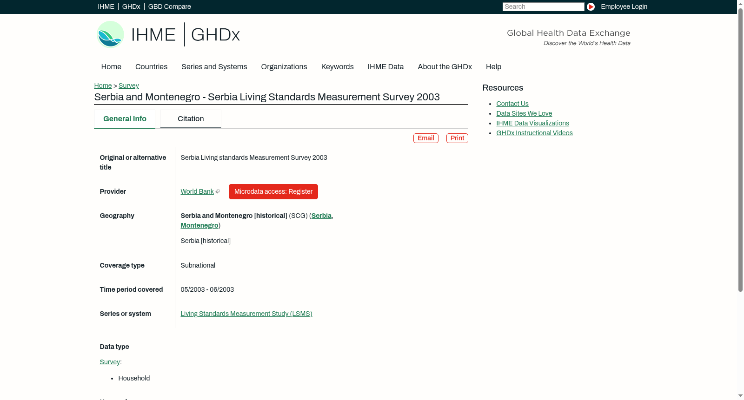744x400 pixels.
Task: Click the page title heading text
Action: 267,97
